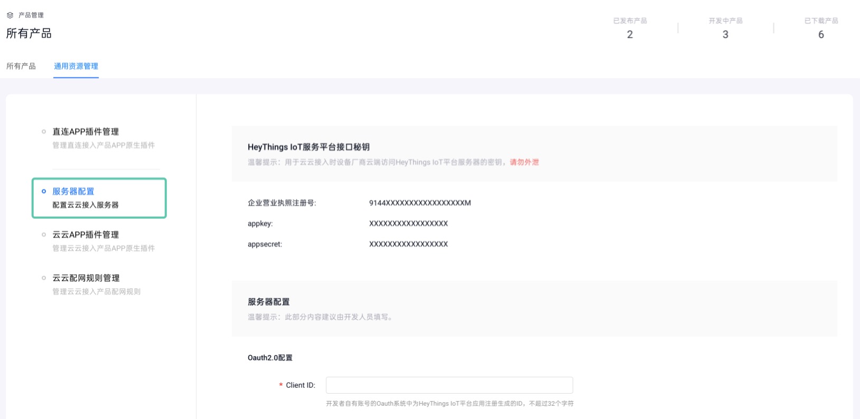Click the 此部分内容建议由开发人员填写 tip text
This screenshot has width=860, height=419.
320,317
